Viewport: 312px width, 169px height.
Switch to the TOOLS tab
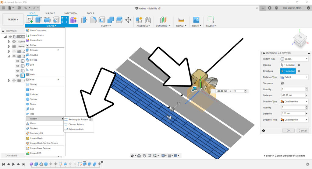[x=90, y=13]
